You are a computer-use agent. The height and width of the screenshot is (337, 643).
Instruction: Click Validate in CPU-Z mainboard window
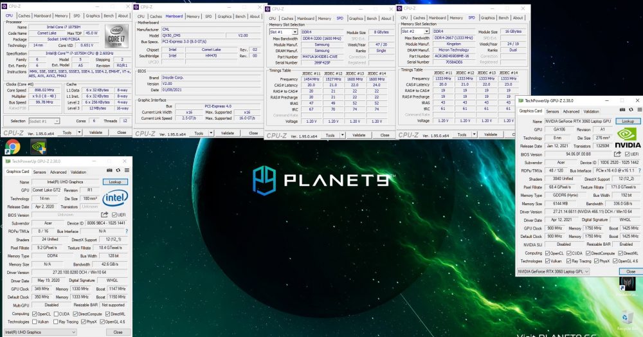[x=228, y=133]
